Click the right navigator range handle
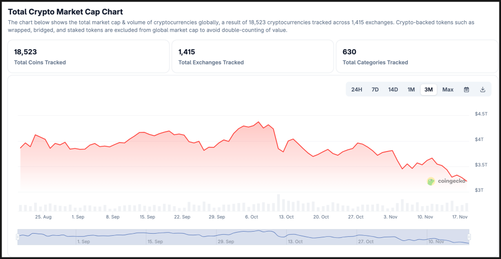The image size is (501, 259). coord(469,237)
